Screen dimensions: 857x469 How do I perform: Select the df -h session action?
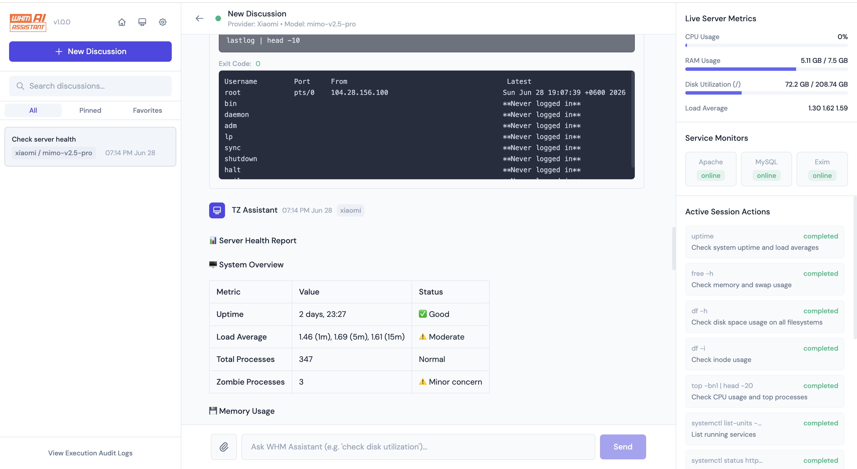765,316
